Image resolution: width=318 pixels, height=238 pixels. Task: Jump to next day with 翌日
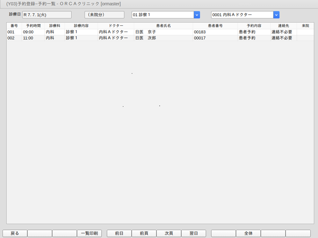[x=193, y=233]
